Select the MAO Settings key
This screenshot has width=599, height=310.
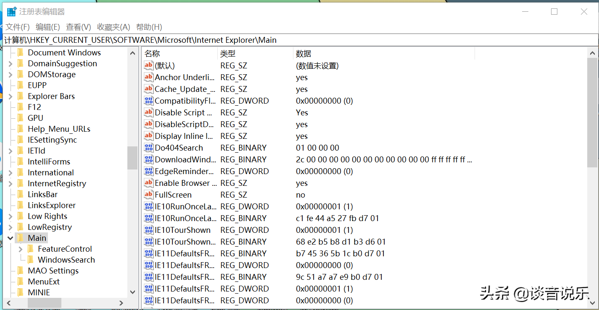pos(53,271)
